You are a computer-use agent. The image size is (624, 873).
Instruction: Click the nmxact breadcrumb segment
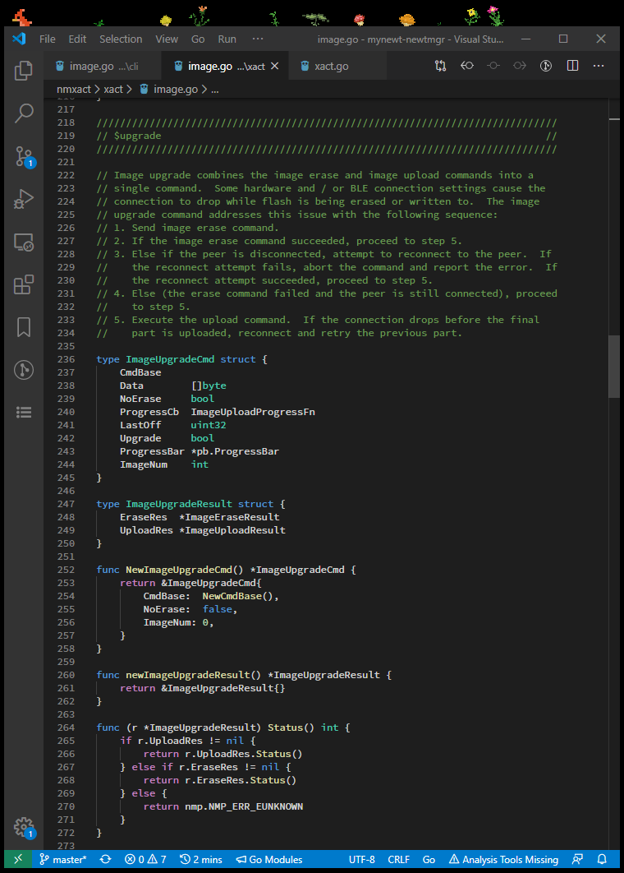click(74, 89)
